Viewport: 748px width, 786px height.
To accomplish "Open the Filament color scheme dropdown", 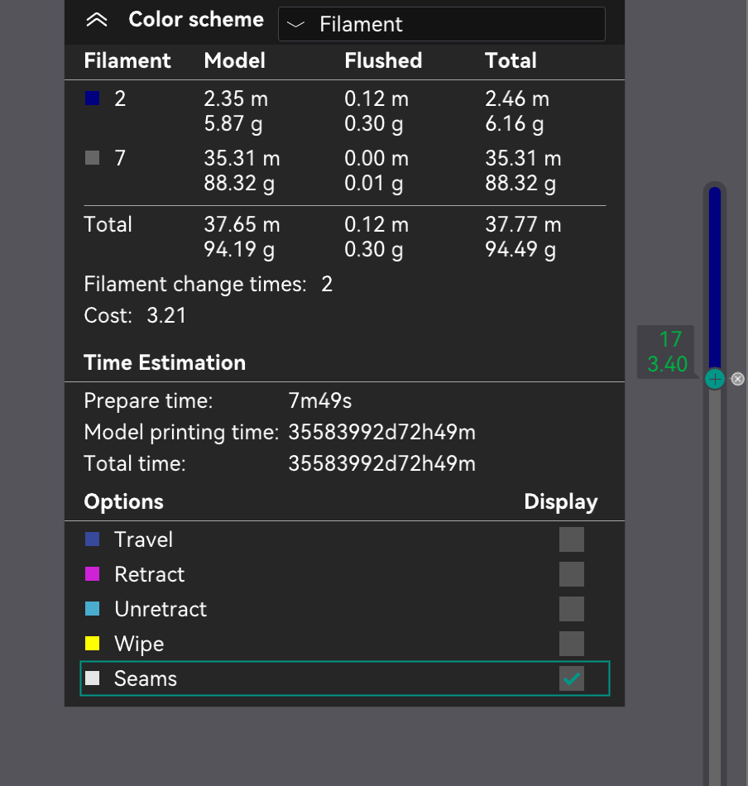I will pyautogui.click(x=441, y=24).
